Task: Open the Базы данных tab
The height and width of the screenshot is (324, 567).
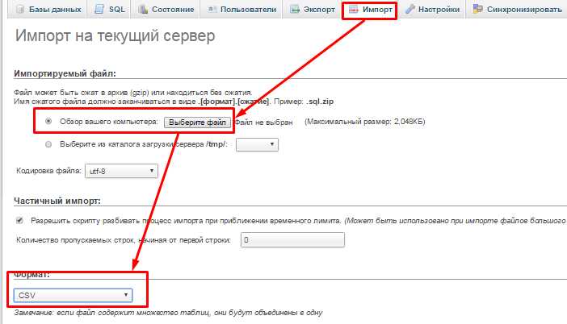Action: 47,10
